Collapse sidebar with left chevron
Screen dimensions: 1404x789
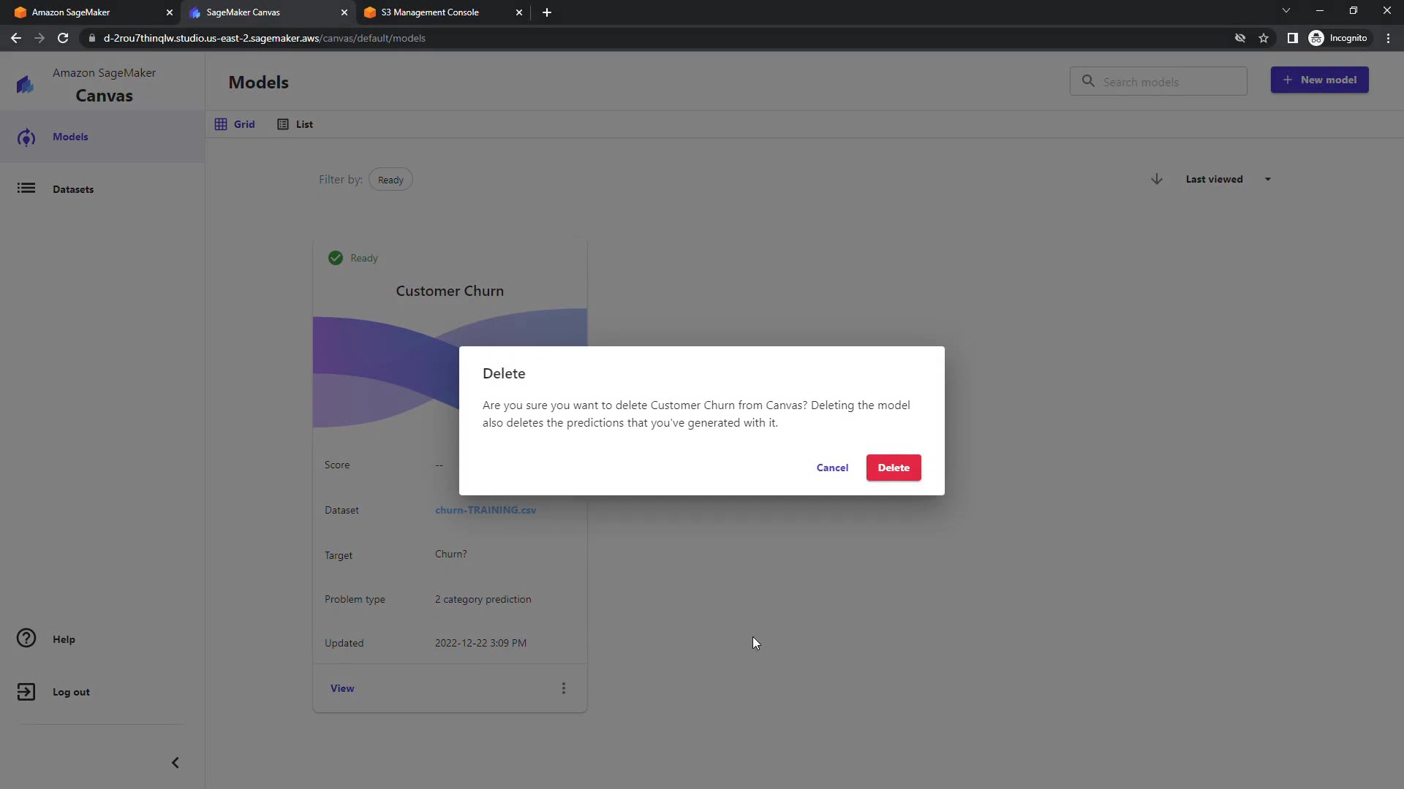(175, 763)
